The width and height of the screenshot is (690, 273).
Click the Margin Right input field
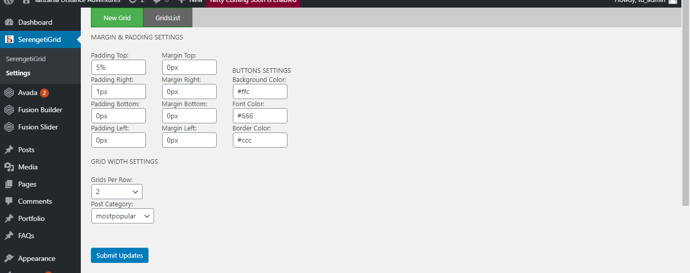[x=189, y=92]
